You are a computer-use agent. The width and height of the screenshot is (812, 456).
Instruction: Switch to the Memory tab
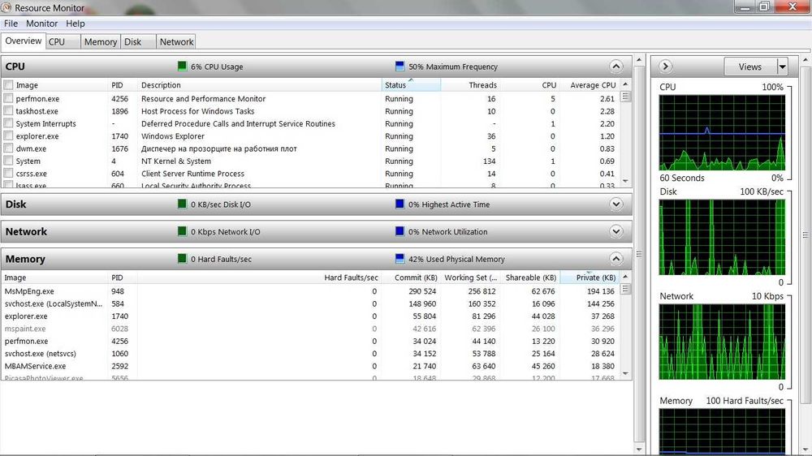tap(101, 42)
